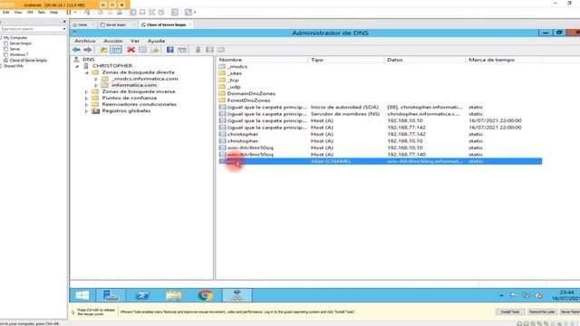The image size is (580, 326).
Task: Click library search input field
Action: (x=30, y=29)
